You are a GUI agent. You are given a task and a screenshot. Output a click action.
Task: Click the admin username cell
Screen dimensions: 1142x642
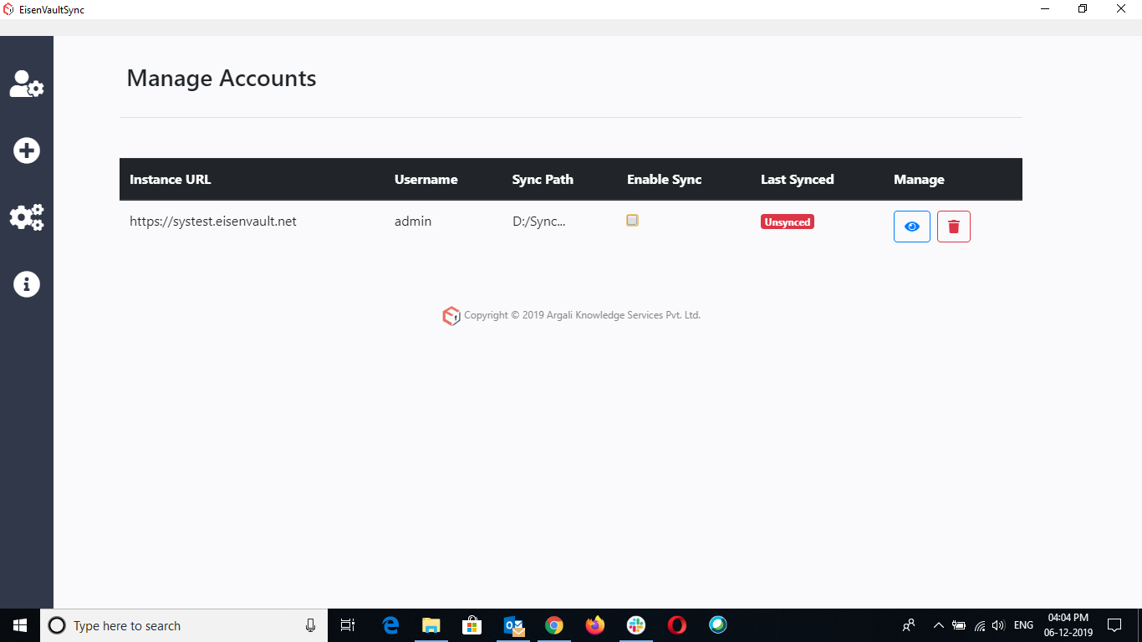[x=413, y=222]
